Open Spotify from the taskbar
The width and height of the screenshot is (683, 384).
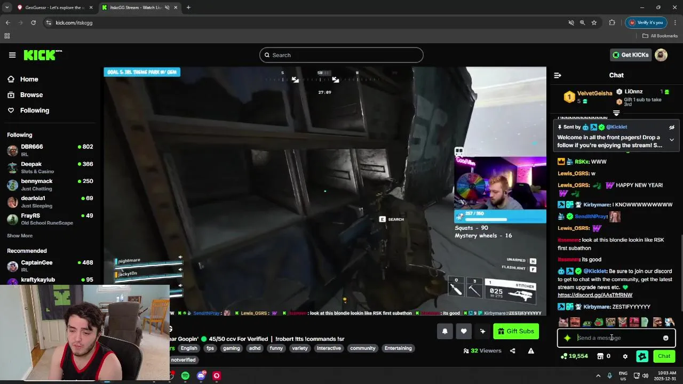pyautogui.click(x=185, y=376)
